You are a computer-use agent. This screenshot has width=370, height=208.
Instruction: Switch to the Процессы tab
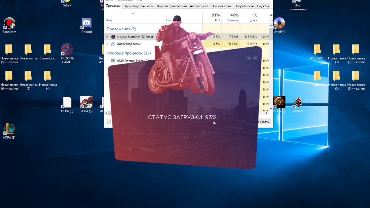(x=113, y=6)
